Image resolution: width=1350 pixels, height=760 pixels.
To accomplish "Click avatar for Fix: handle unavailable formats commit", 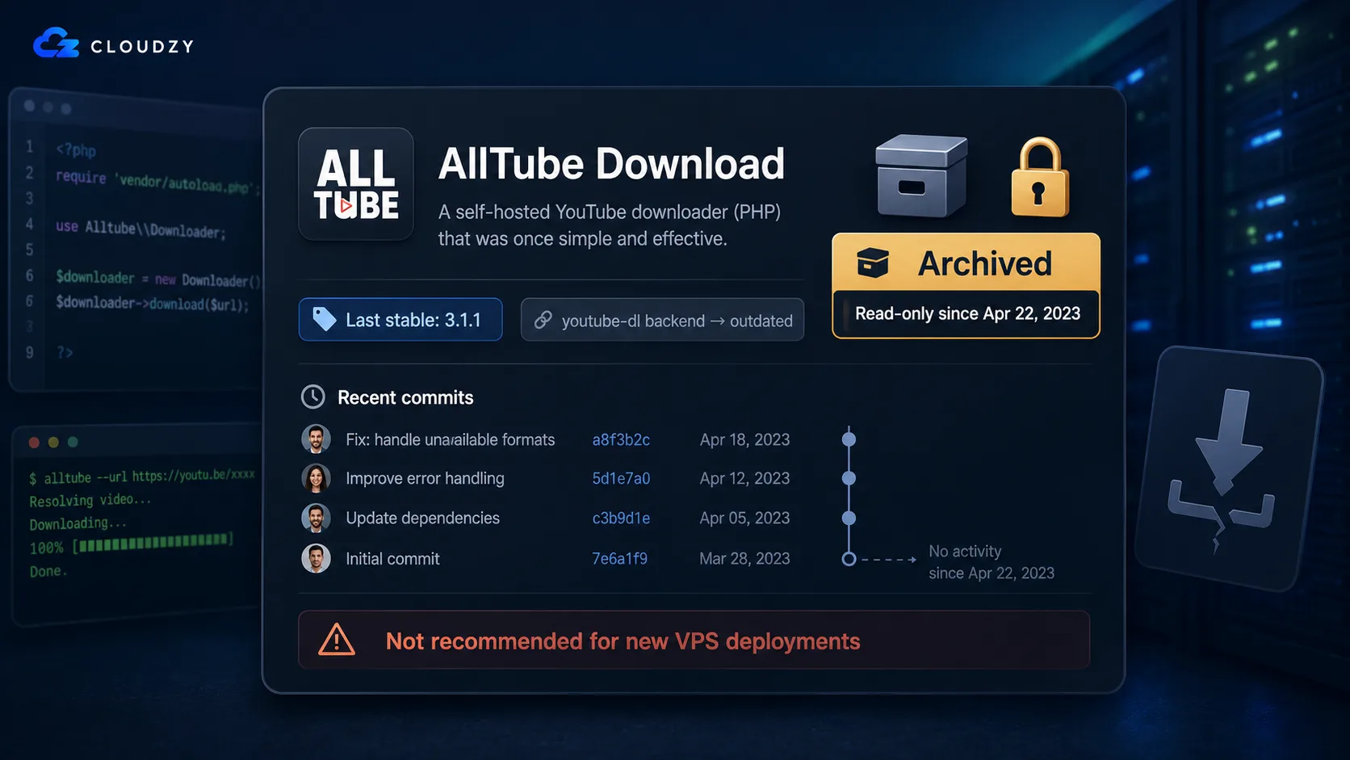I will 316,439.
